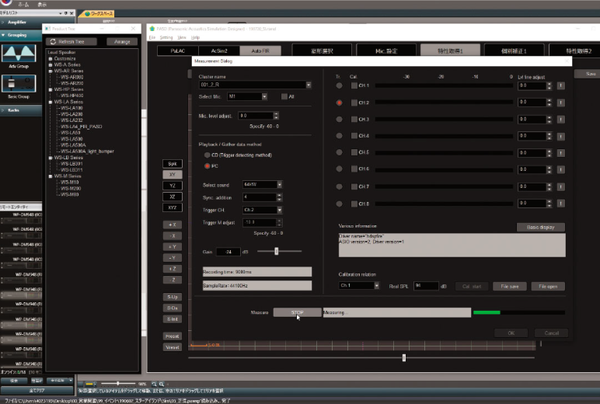Open the Trigger CH dropdown

tap(277, 210)
